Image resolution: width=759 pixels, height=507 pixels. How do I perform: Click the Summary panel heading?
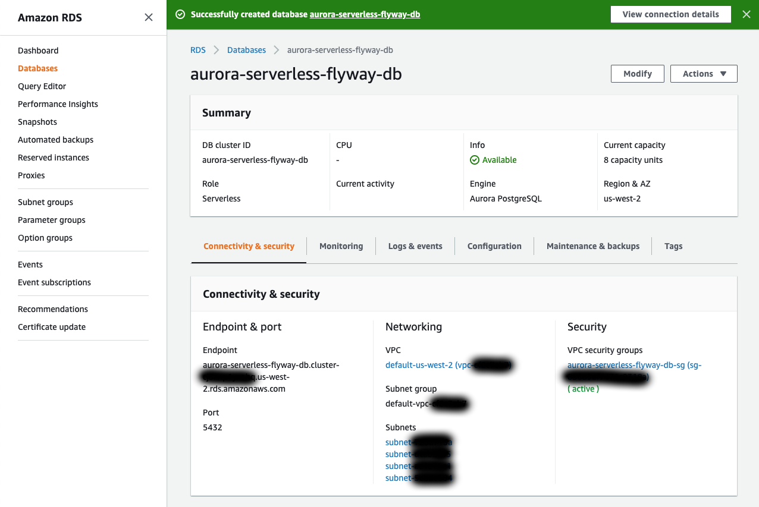tap(227, 113)
